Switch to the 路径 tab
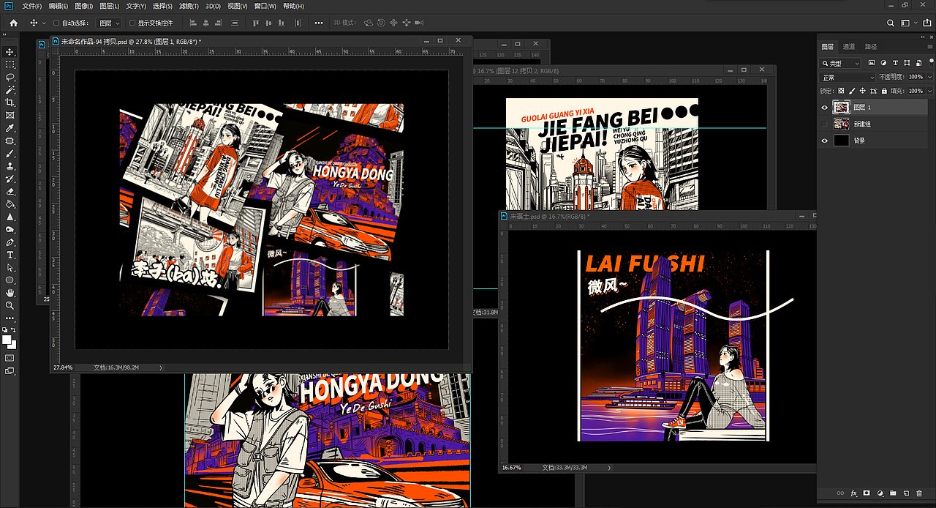Viewport: 936px width, 508px height. tap(871, 46)
